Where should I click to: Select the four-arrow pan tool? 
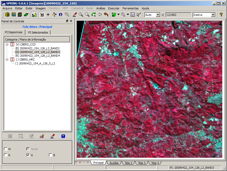coord(54,15)
